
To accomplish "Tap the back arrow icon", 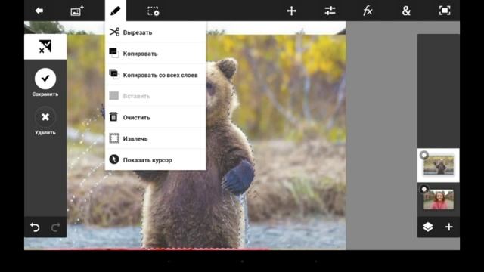I will [x=39, y=11].
